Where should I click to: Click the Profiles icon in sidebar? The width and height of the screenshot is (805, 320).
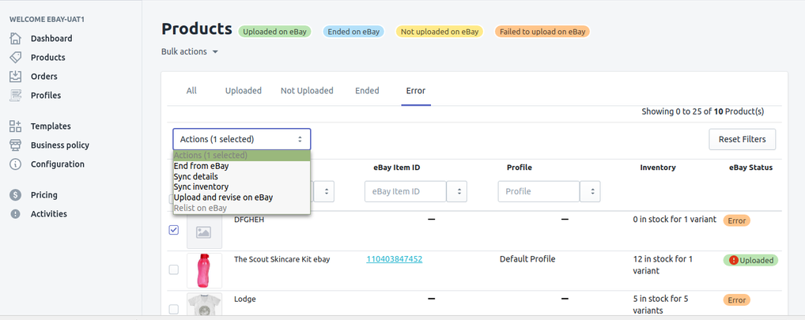point(15,96)
